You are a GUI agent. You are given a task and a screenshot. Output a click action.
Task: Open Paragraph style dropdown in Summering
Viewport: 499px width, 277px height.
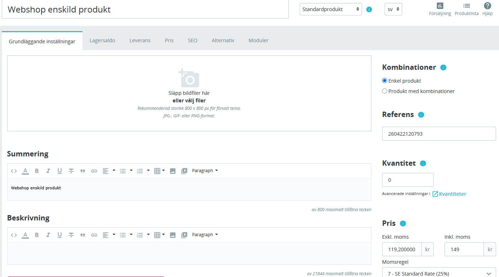(205, 171)
